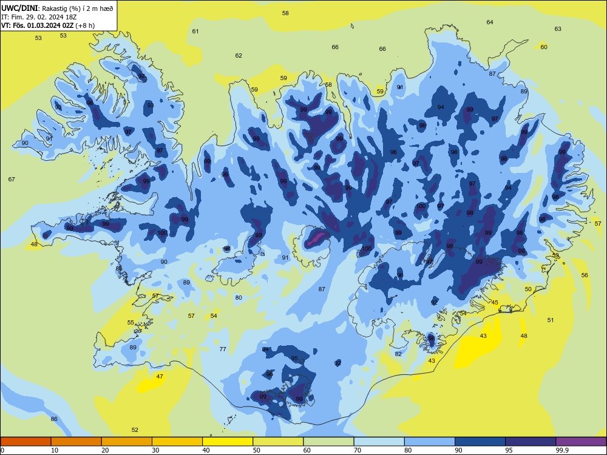Click the '47' humidity value on the map
The width and height of the screenshot is (607, 455).
click(160, 377)
